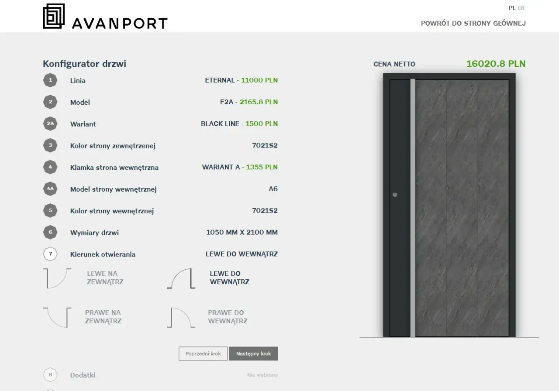Pick the LEWE NA ZEWNĄTRZ option label
The image size is (559, 391).
point(105,278)
